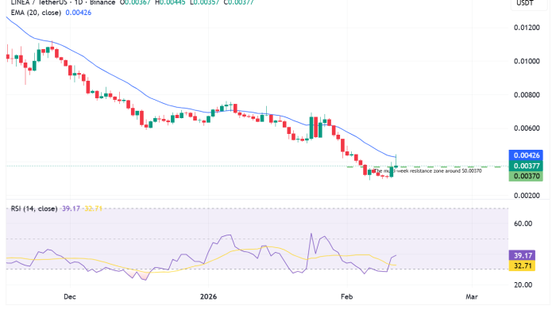Select the RSI (14, close) indicator label

coord(30,208)
